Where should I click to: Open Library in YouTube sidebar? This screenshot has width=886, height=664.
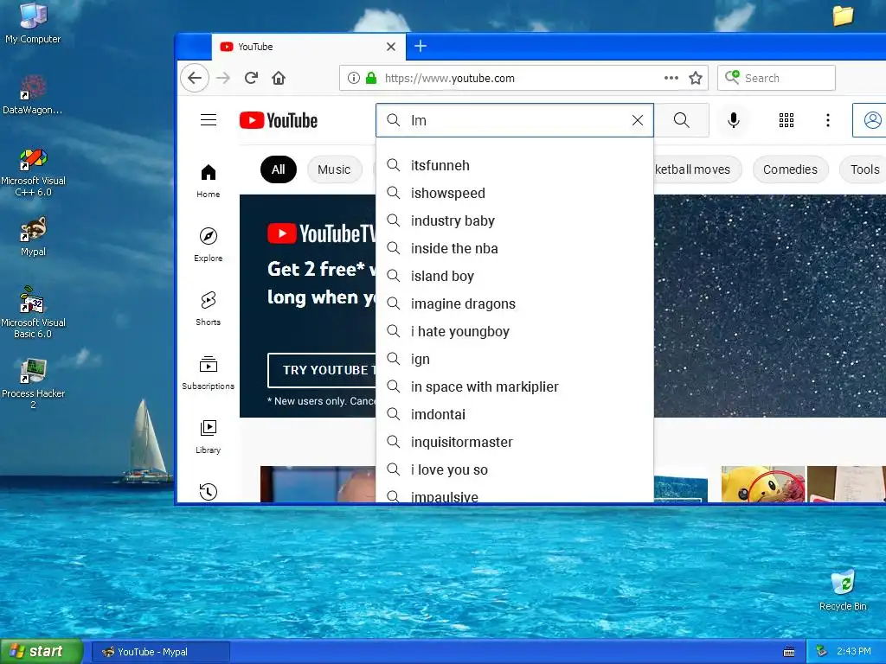tap(209, 437)
